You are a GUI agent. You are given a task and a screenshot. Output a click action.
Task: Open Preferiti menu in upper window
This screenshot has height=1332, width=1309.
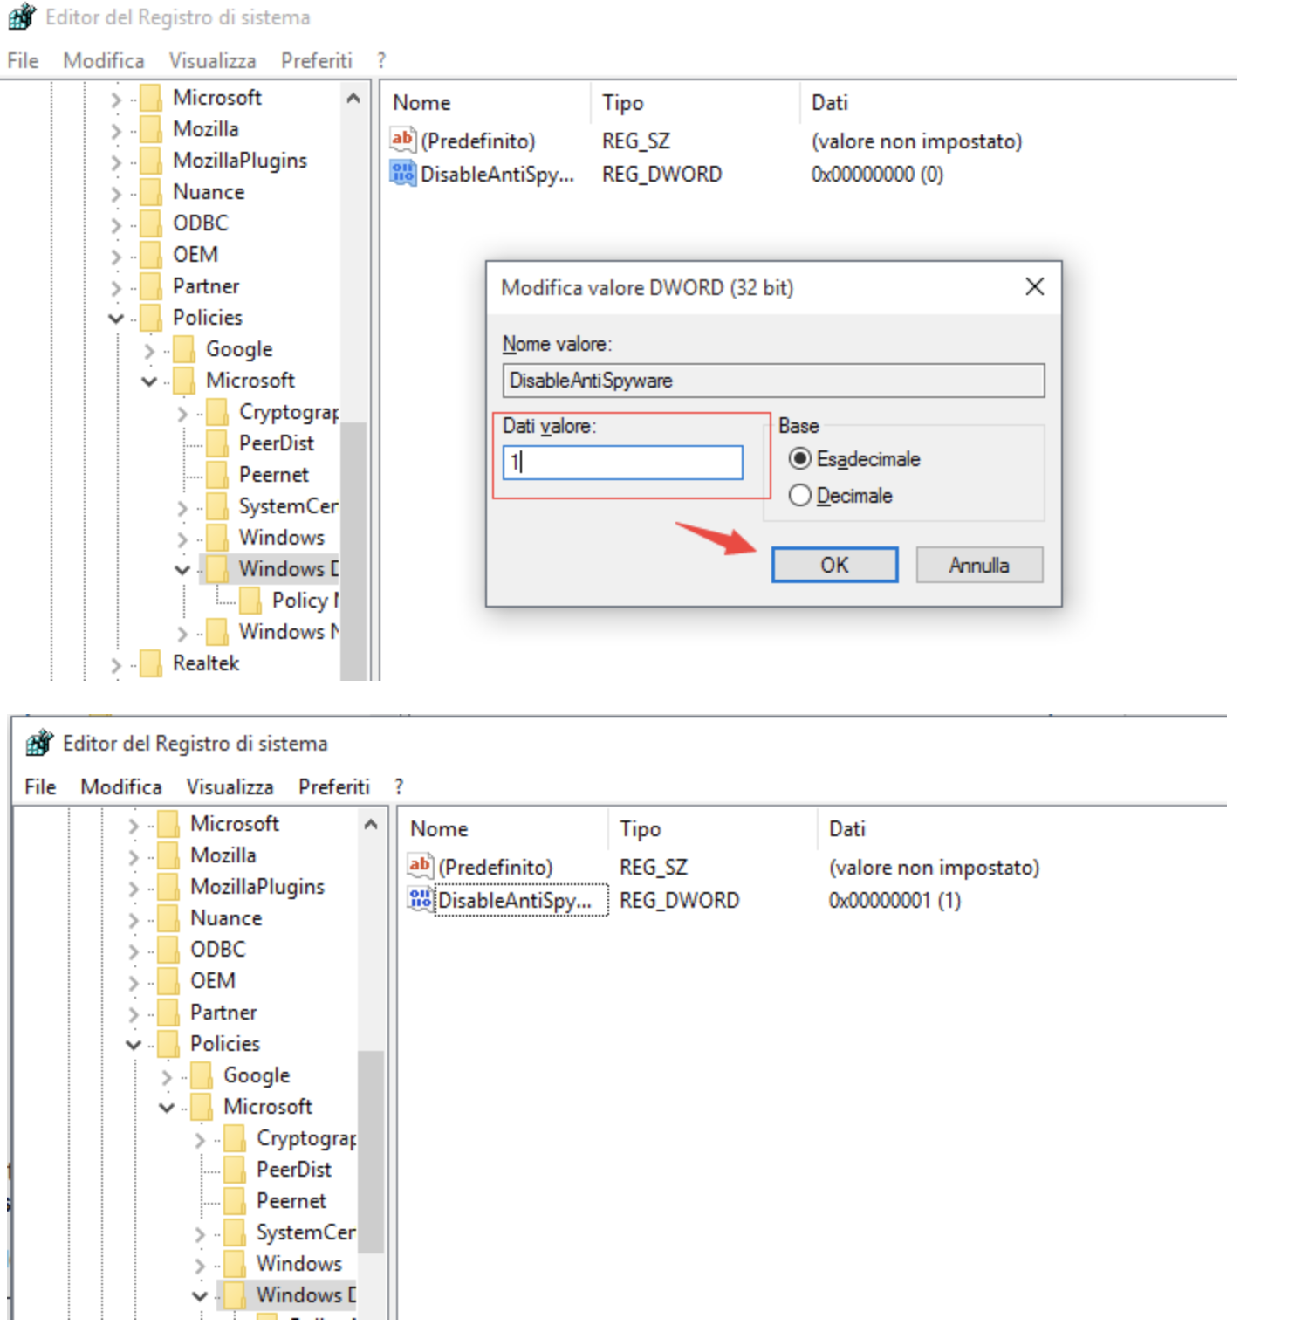point(317,60)
